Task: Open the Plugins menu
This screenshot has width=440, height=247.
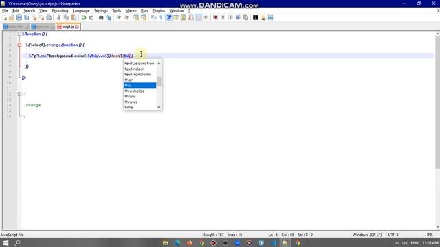Action: coord(159,11)
